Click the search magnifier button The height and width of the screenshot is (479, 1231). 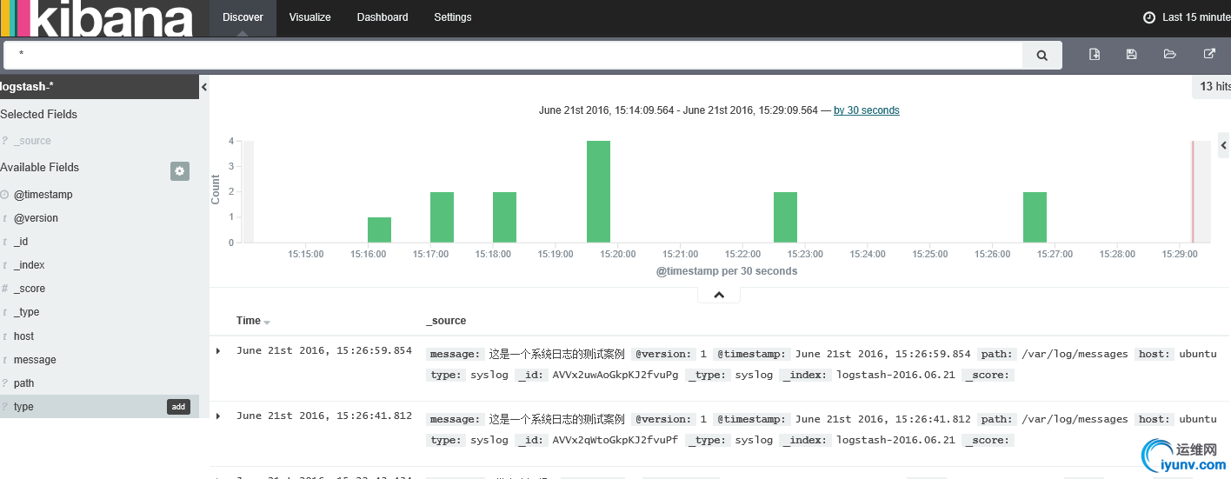click(1041, 55)
